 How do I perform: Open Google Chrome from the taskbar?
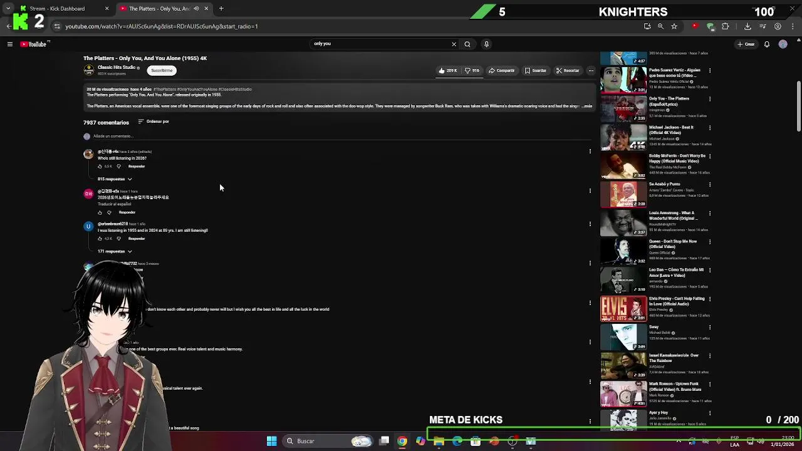(402, 441)
